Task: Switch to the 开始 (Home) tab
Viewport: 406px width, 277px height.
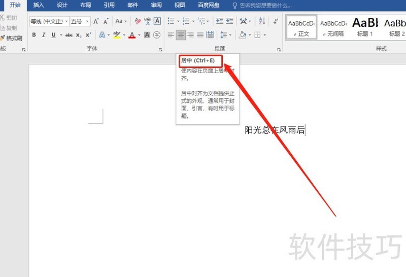Action: pyautogui.click(x=15, y=5)
